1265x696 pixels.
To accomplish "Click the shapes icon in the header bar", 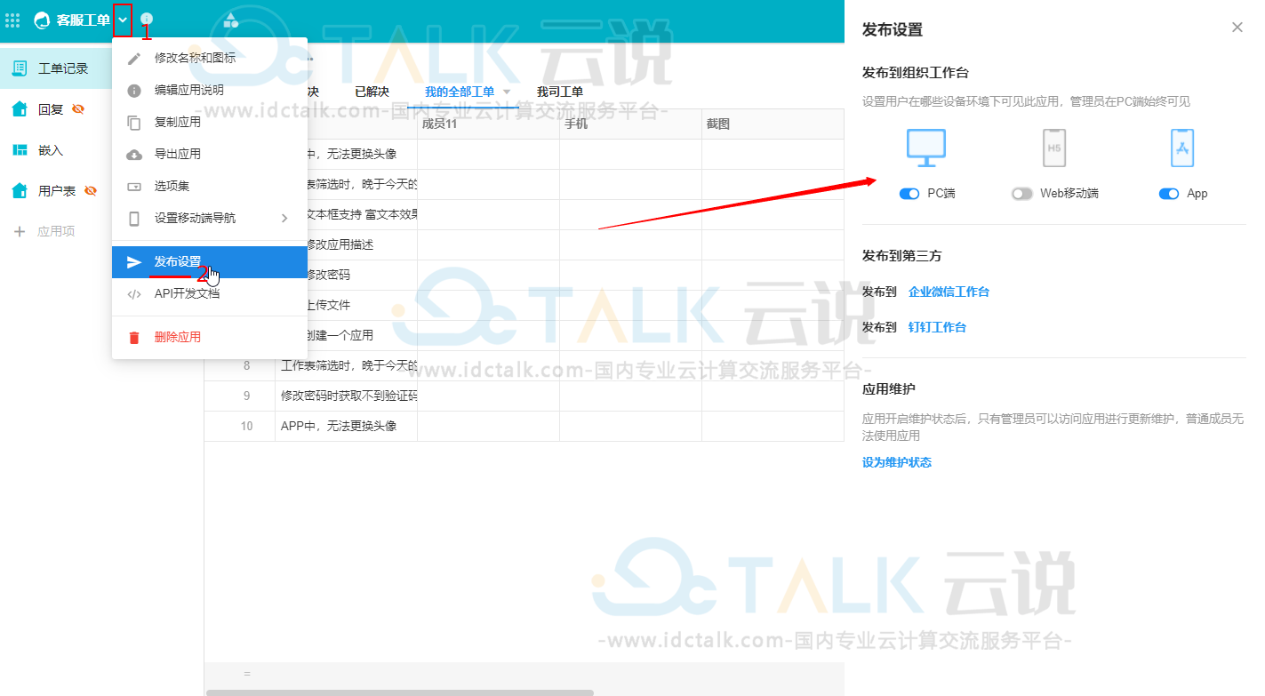I will (231, 20).
